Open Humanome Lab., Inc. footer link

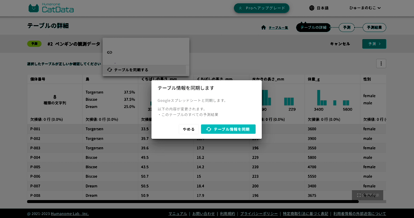(70, 214)
